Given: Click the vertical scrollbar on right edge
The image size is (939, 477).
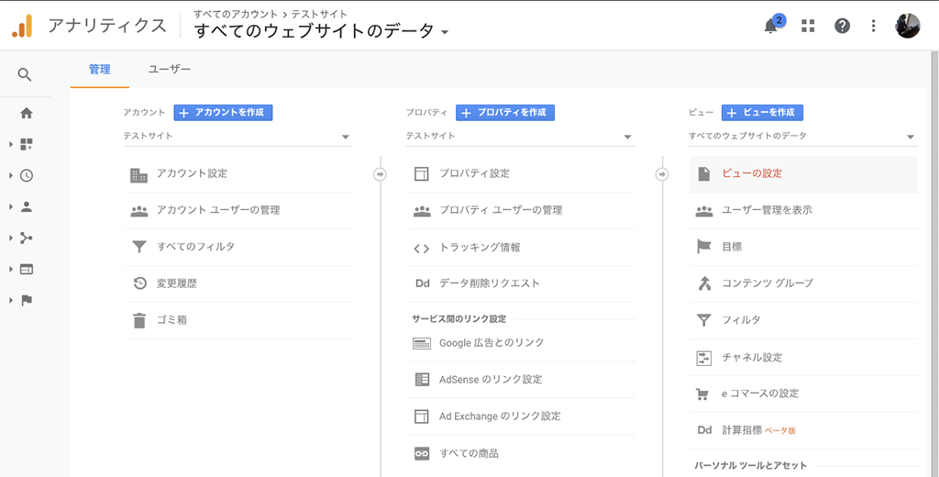Looking at the screenshot, I should click(x=934, y=263).
